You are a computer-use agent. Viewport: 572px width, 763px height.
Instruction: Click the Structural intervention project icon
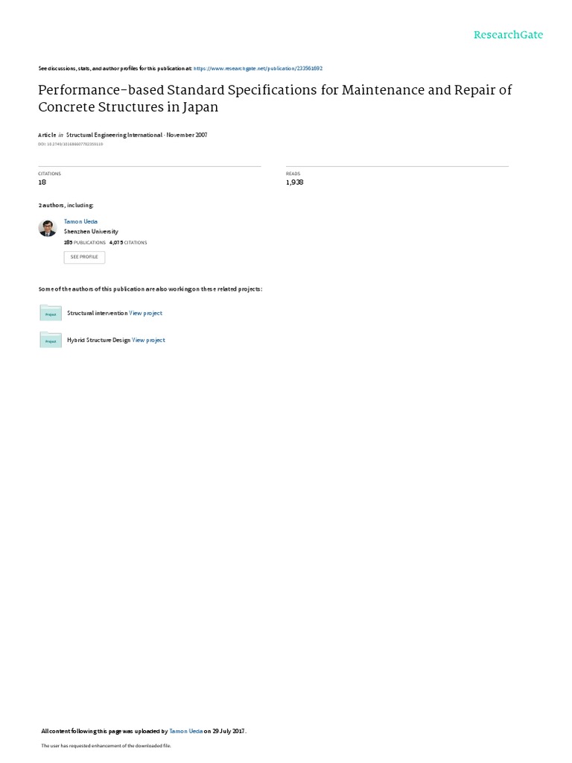tap(51, 314)
